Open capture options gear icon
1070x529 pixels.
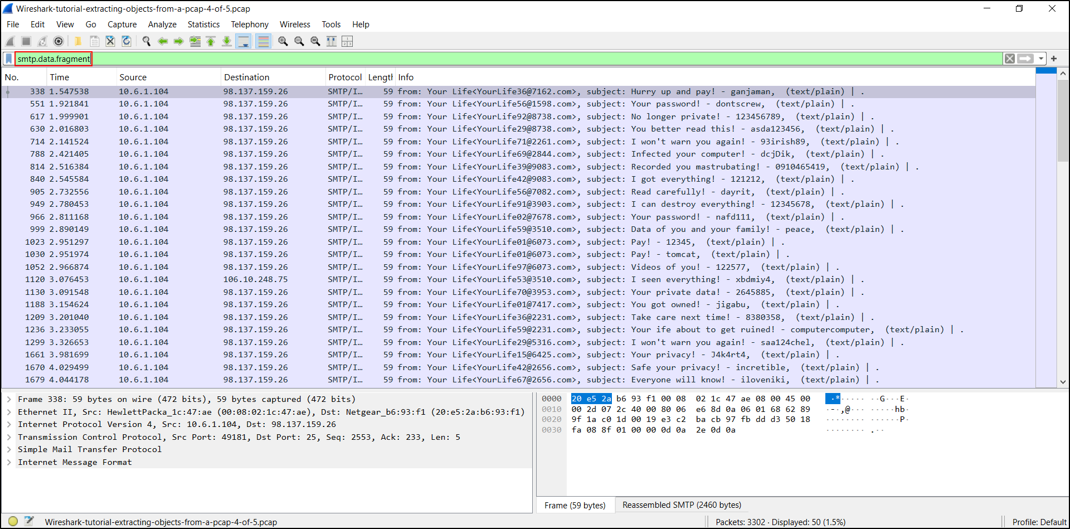click(x=59, y=41)
